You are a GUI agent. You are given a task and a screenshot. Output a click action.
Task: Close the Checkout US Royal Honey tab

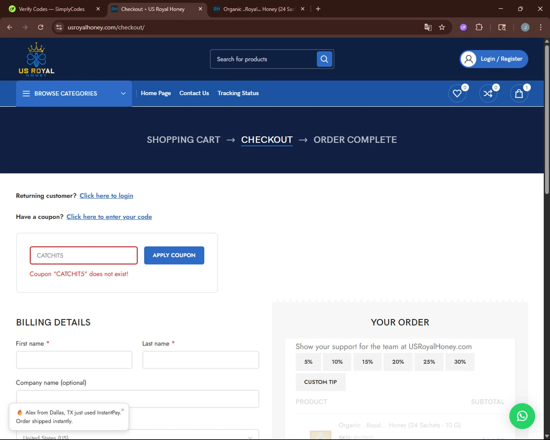click(x=200, y=9)
